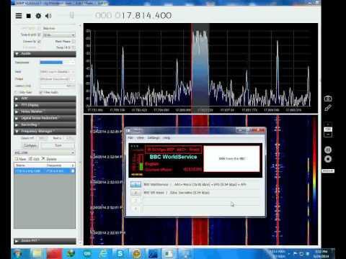The width and height of the screenshot is (346, 259).
Task: Open Skype from the taskbar
Action: point(120,253)
